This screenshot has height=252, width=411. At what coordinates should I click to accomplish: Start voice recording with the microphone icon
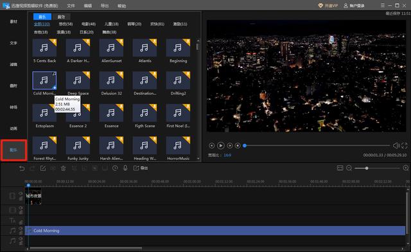click(125, 168)
